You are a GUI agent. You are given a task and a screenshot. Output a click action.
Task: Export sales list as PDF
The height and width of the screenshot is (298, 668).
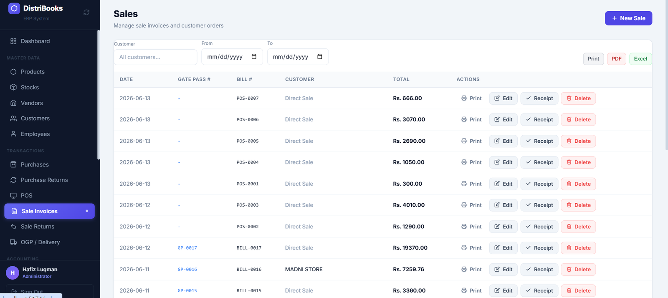tap(617, 59)
